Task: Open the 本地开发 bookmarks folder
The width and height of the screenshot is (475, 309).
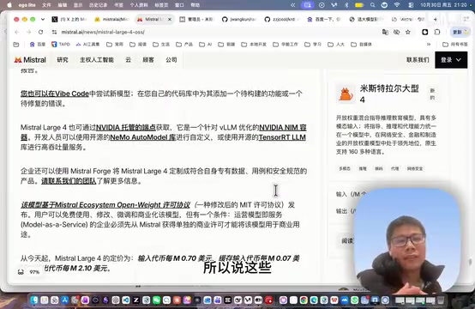Action: 254,45
